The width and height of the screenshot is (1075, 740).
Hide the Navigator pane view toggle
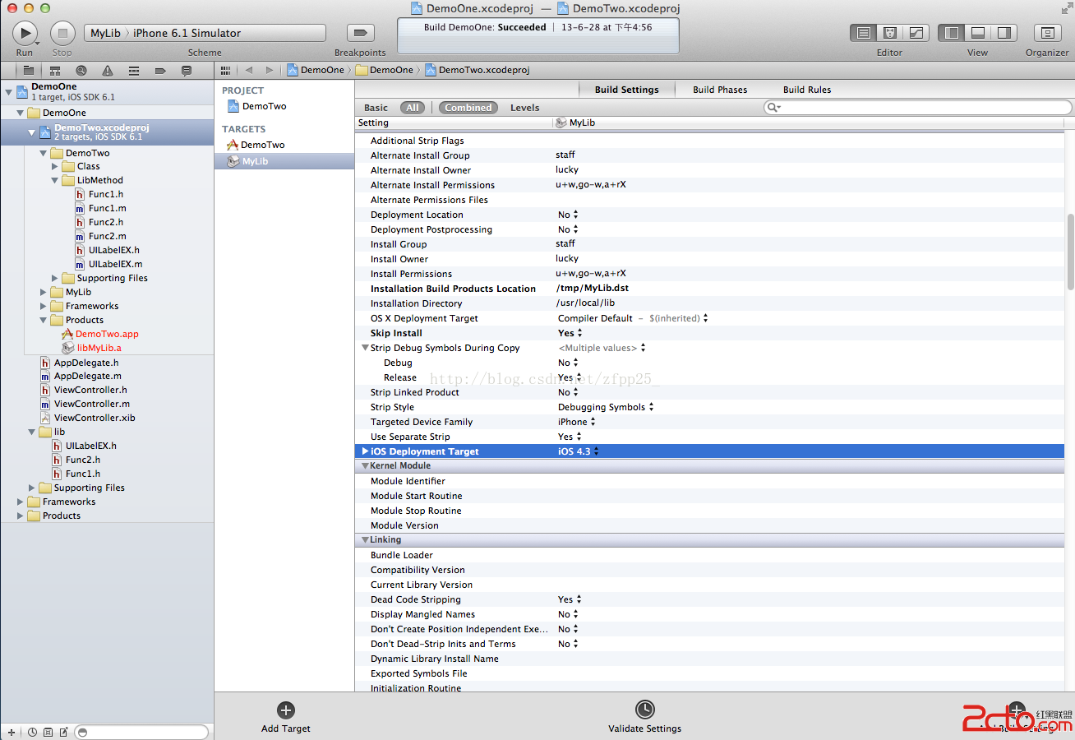coord(952,33)
